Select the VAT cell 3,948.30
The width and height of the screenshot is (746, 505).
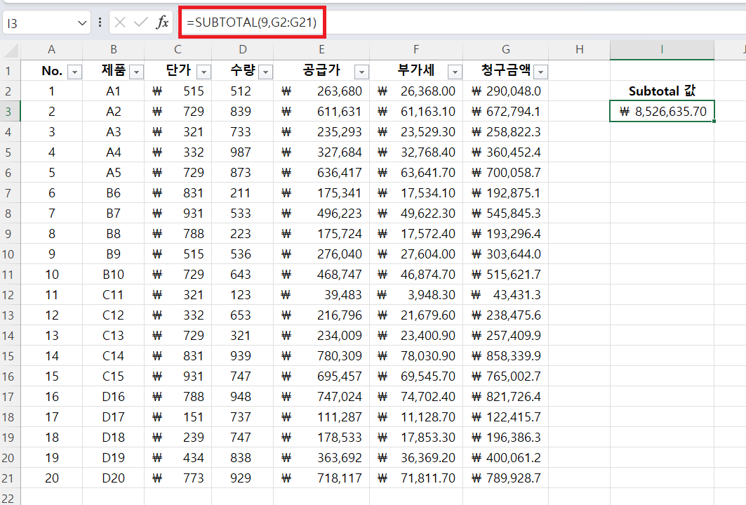(x=416, y=294)
